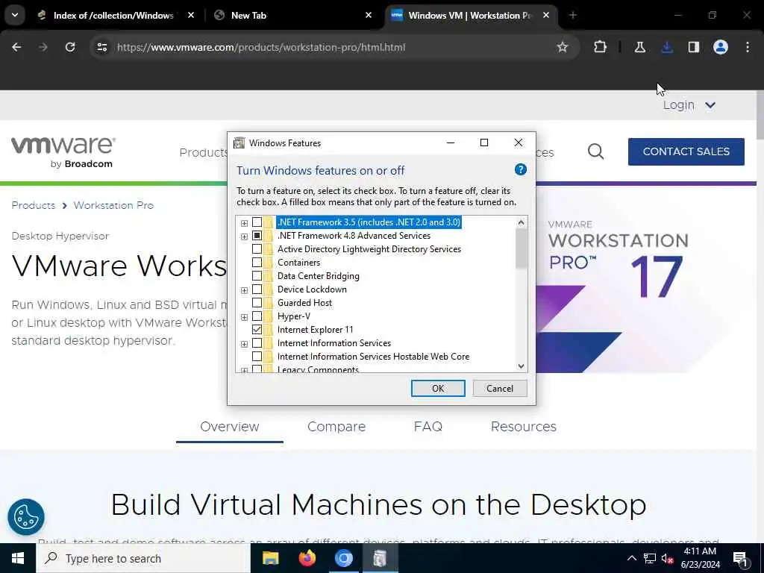The image size is (764, 573).
Task: Open the FAQ tab
Action: pos(428,427)
